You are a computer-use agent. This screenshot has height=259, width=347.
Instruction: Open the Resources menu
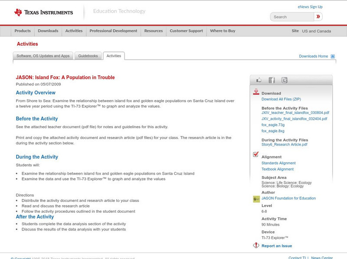154,31
